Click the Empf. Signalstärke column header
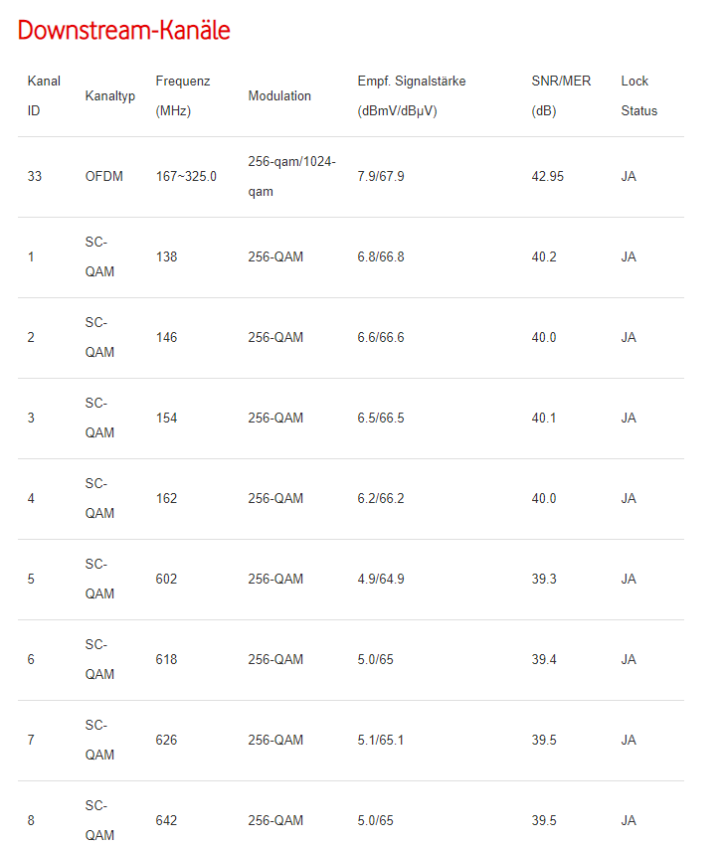 (x=412, y=95)
